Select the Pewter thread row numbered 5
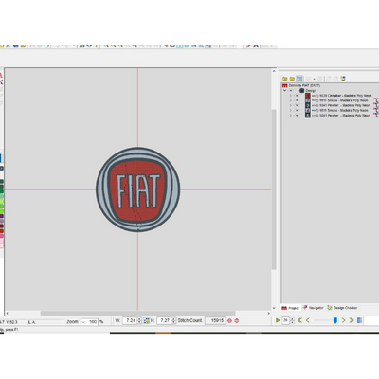The width and height of the screenshot is (379, 379). (x=341, y=116)
